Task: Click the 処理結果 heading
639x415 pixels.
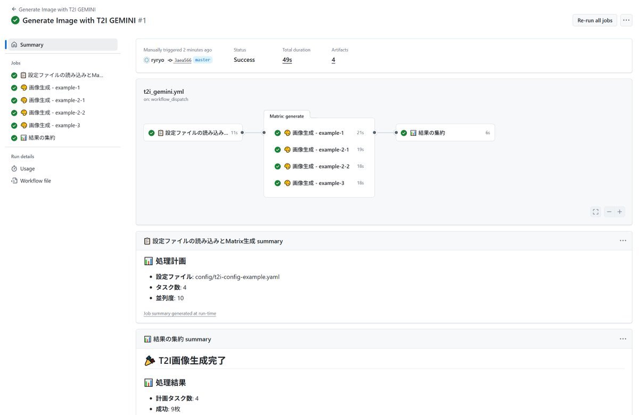Action: (x=165, y=383)
